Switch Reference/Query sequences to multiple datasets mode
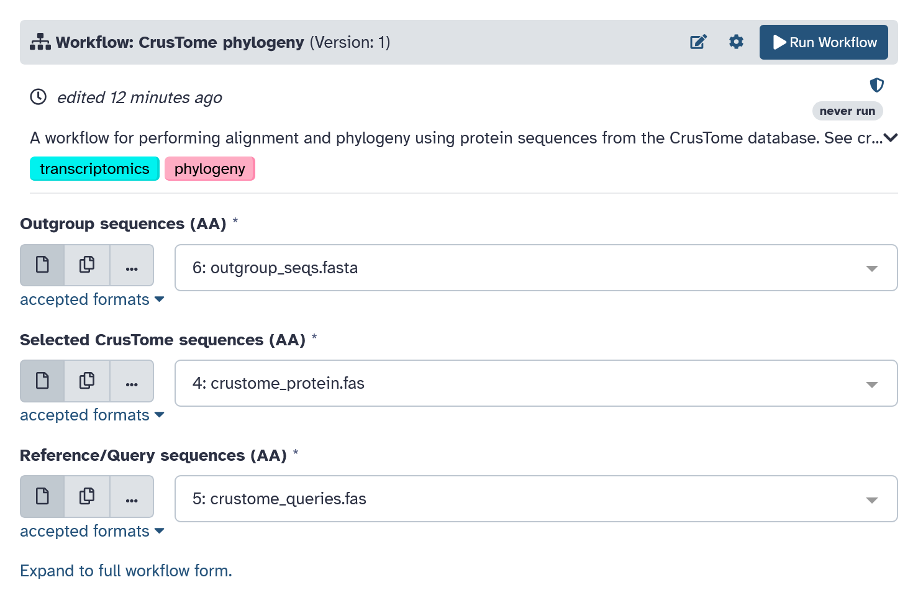The width and height of the screenshot is (918, 590). pyautogui.click(x=86, y=496)
